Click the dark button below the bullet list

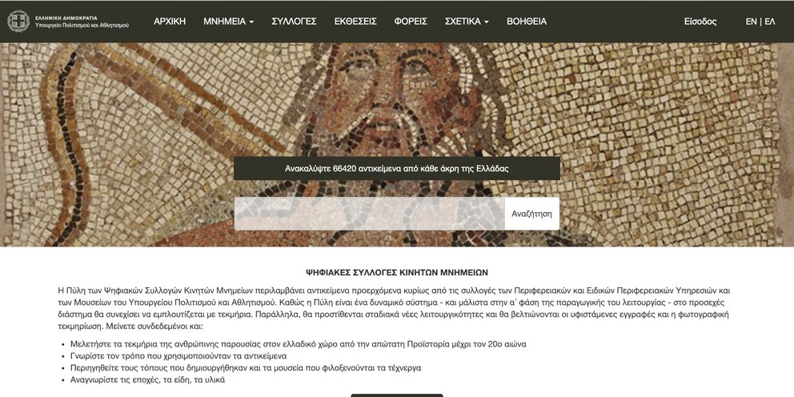tap(397, 395)
